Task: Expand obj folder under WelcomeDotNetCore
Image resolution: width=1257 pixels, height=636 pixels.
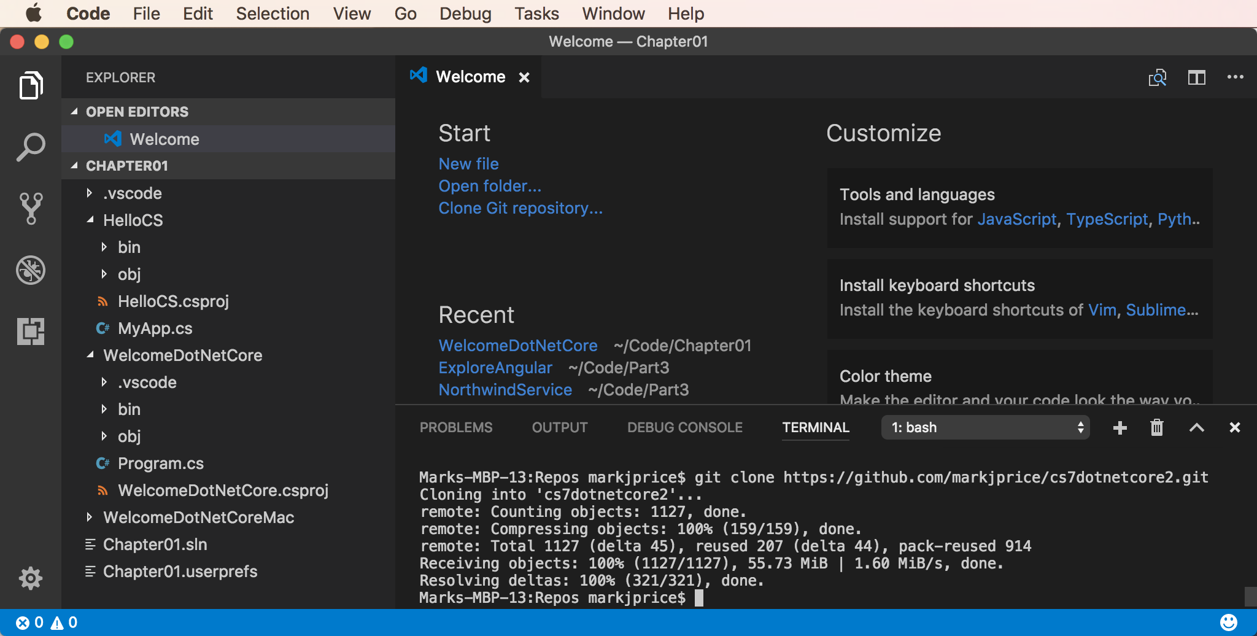Action: 104,436
